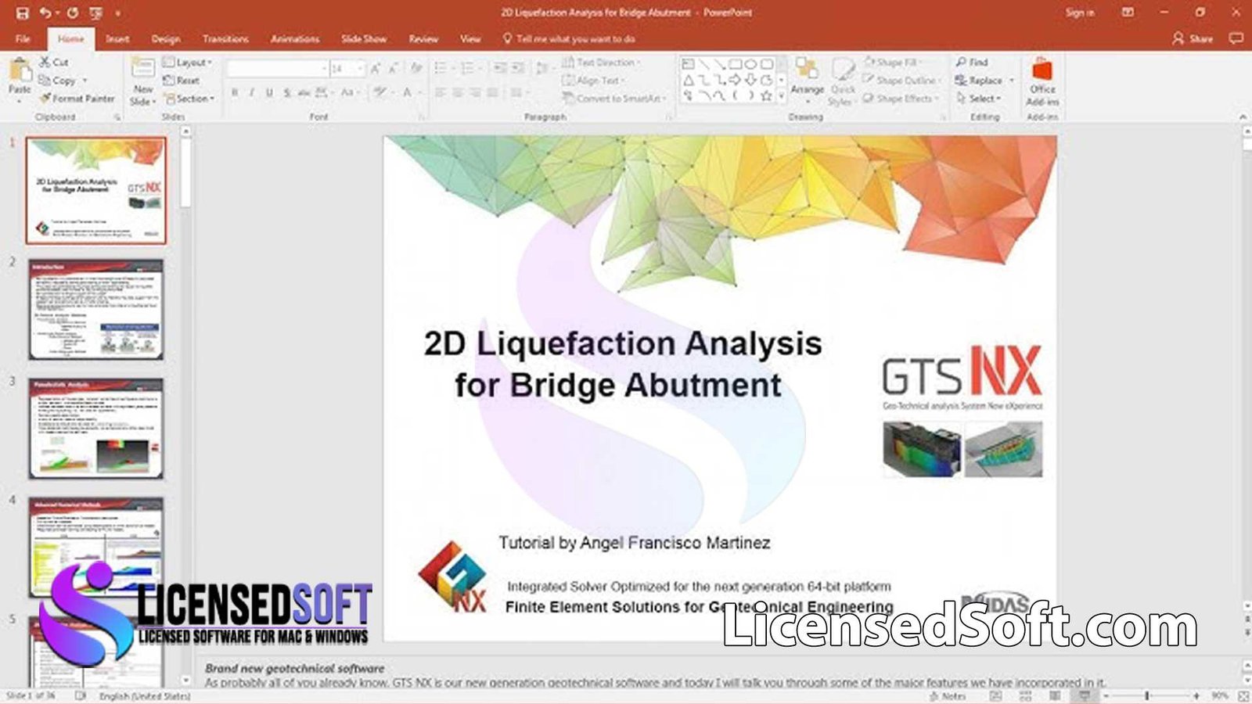The width and height of the screenshot is (1252, 704).
Task: Switch to Slide Sorter view
Action: (1025, 695)
